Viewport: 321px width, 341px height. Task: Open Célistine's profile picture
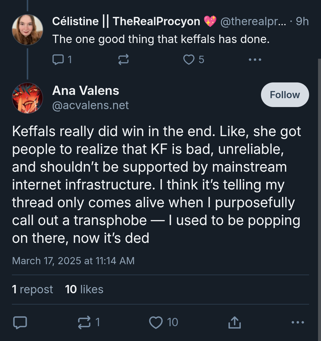(x=27, y=30)
